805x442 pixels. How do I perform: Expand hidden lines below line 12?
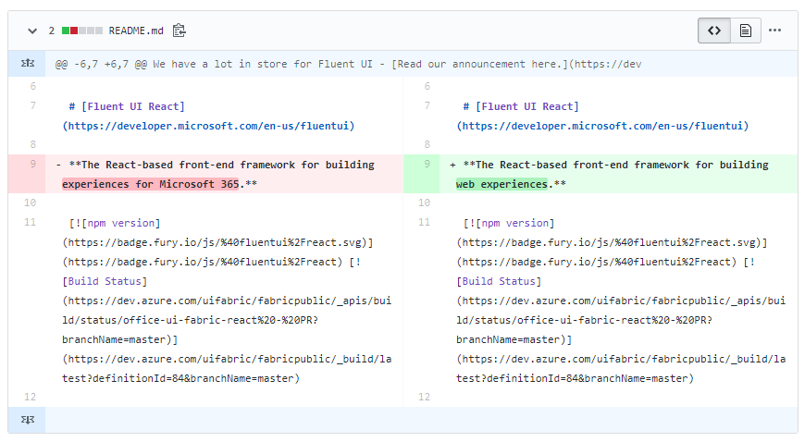click(27, 420)
